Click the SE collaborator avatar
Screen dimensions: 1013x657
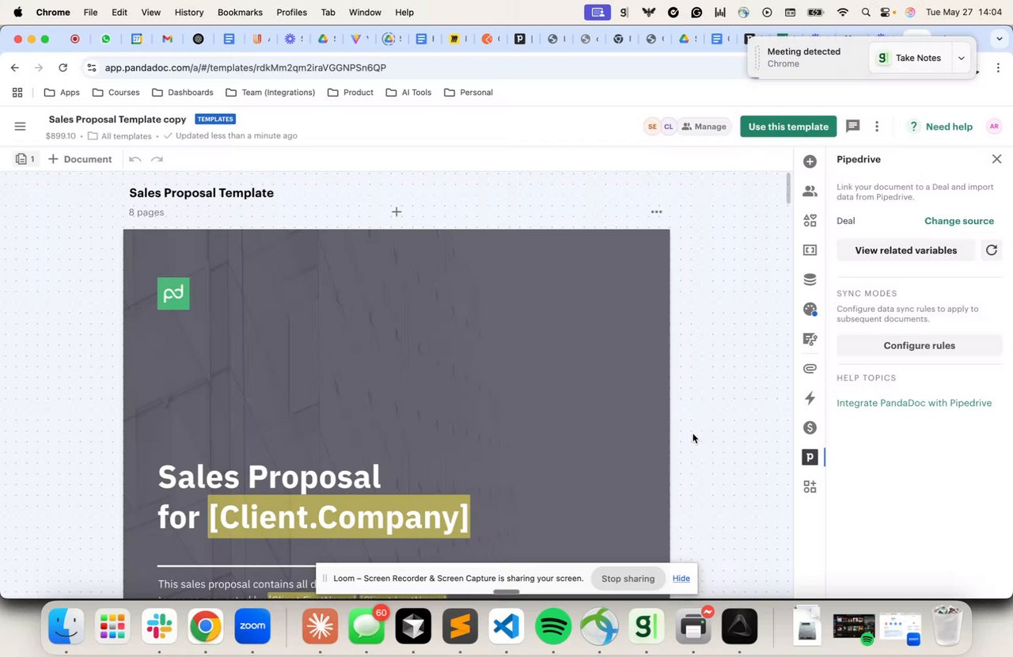[652, 127]
